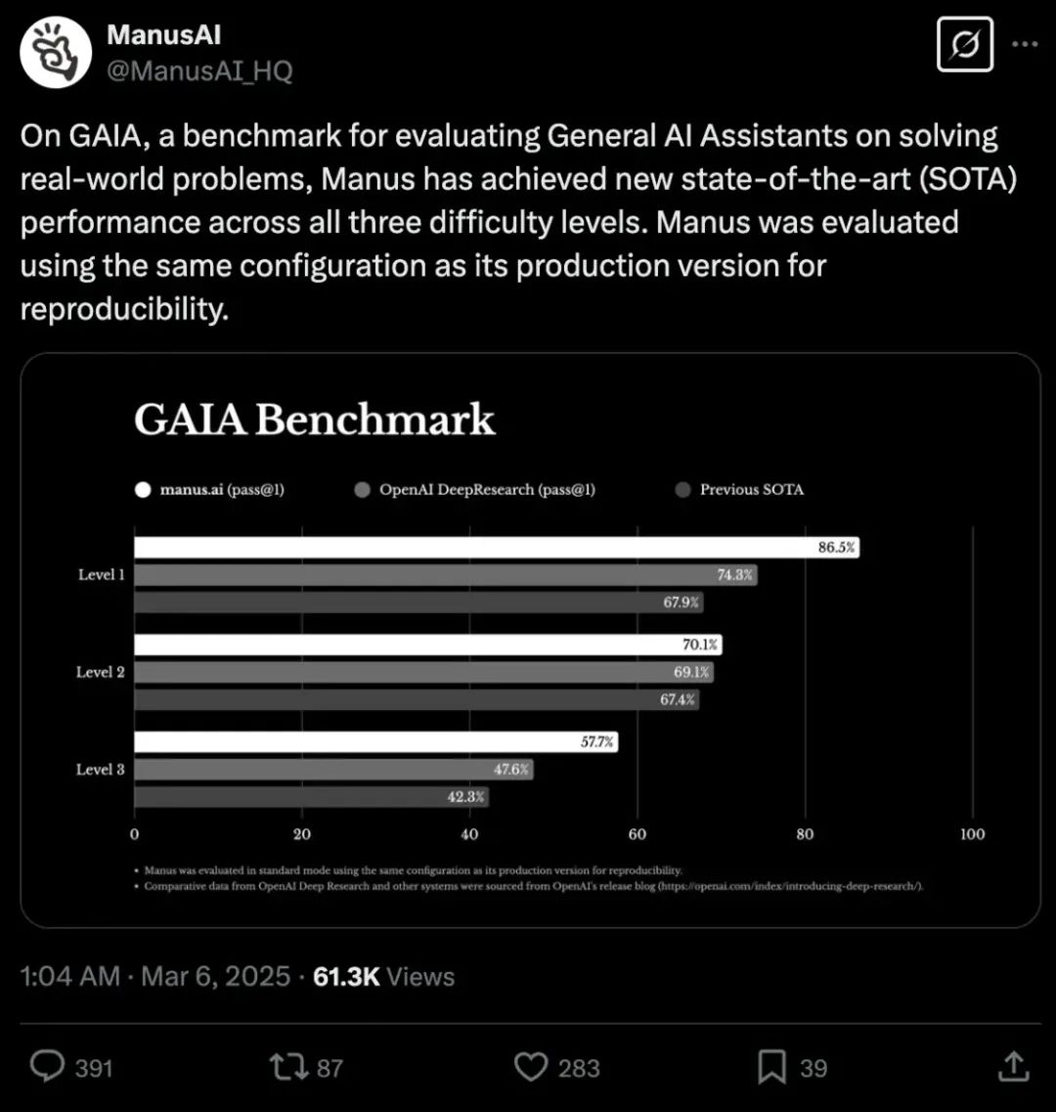
Task: Click the OpenAI DeepResearch legend dot
Action: click(363, 490)
